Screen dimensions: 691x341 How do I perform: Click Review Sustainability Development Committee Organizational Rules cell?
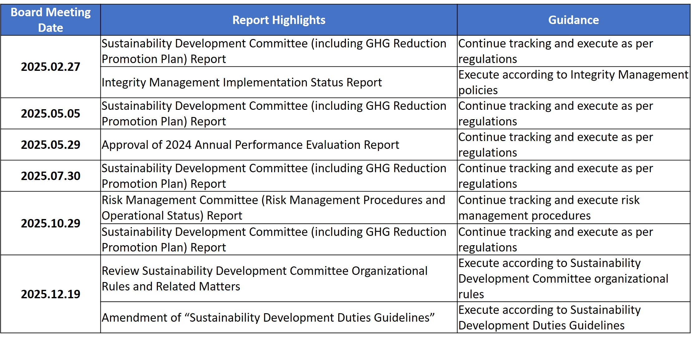click(x=264, y=278)
